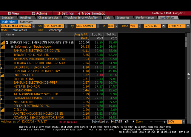191x137 pixels.
Task: Open the 12) Actions menu
Action: tap(39, 13)
